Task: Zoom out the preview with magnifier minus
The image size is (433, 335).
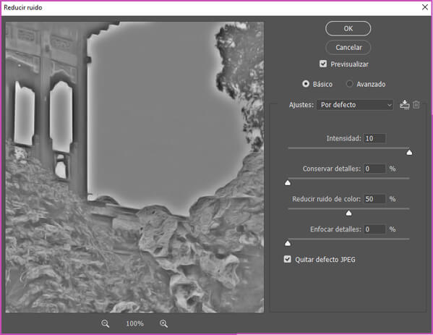Action: [106, 323]
